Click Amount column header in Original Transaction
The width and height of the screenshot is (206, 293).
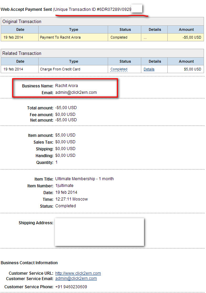click(186, 29)
